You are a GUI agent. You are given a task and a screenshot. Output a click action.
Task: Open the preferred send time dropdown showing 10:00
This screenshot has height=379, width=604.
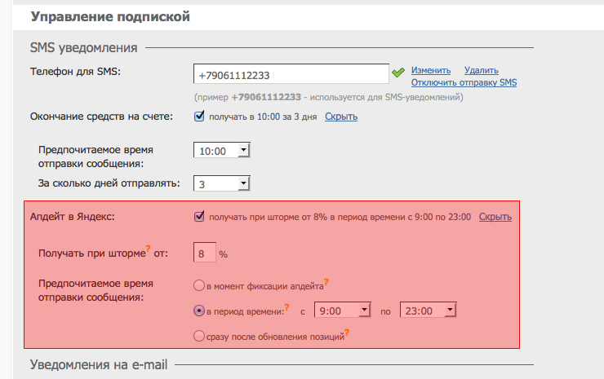[x=221, y=151]
